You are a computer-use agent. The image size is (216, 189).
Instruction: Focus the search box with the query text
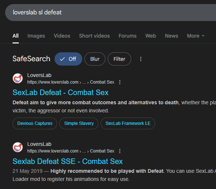click(x=111, y=13)
